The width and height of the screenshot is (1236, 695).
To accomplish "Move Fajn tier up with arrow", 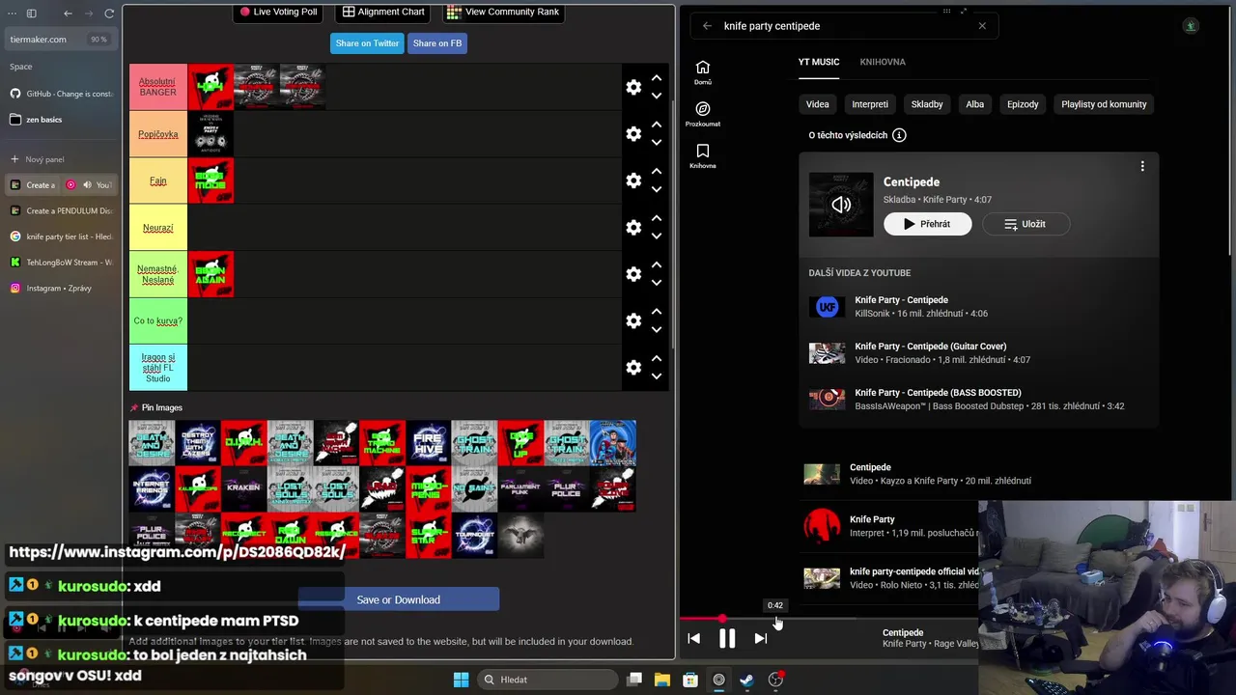I will click(657, 172).
